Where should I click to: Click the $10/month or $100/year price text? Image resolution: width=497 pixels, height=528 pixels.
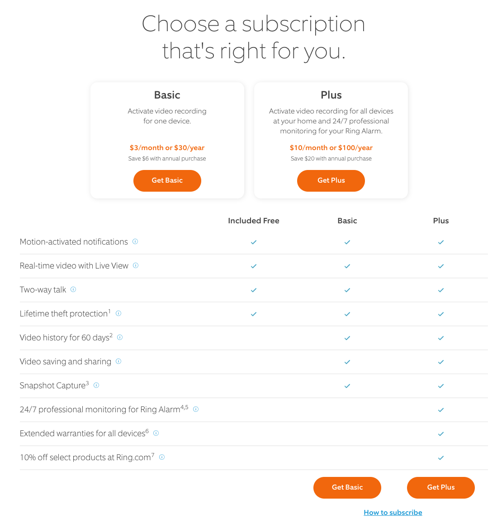pos(331,147)
